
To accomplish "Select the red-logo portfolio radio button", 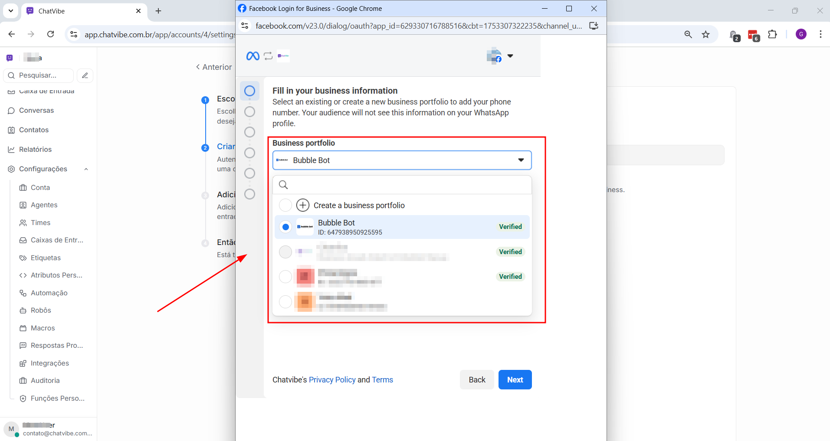I will [285, 277].
